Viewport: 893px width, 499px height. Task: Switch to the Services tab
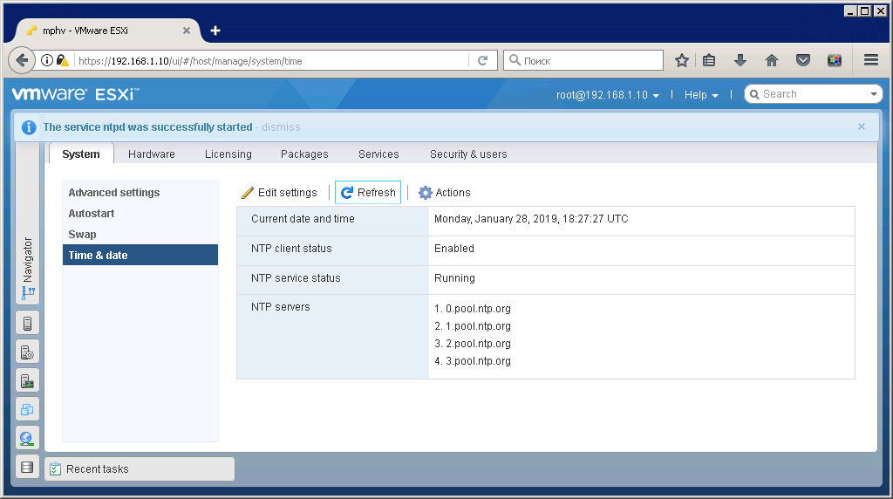point(378,154)
